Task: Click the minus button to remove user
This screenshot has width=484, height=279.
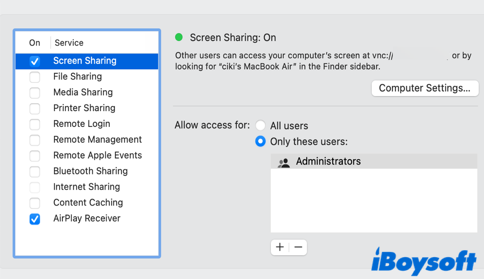Action: click(298, 247)
